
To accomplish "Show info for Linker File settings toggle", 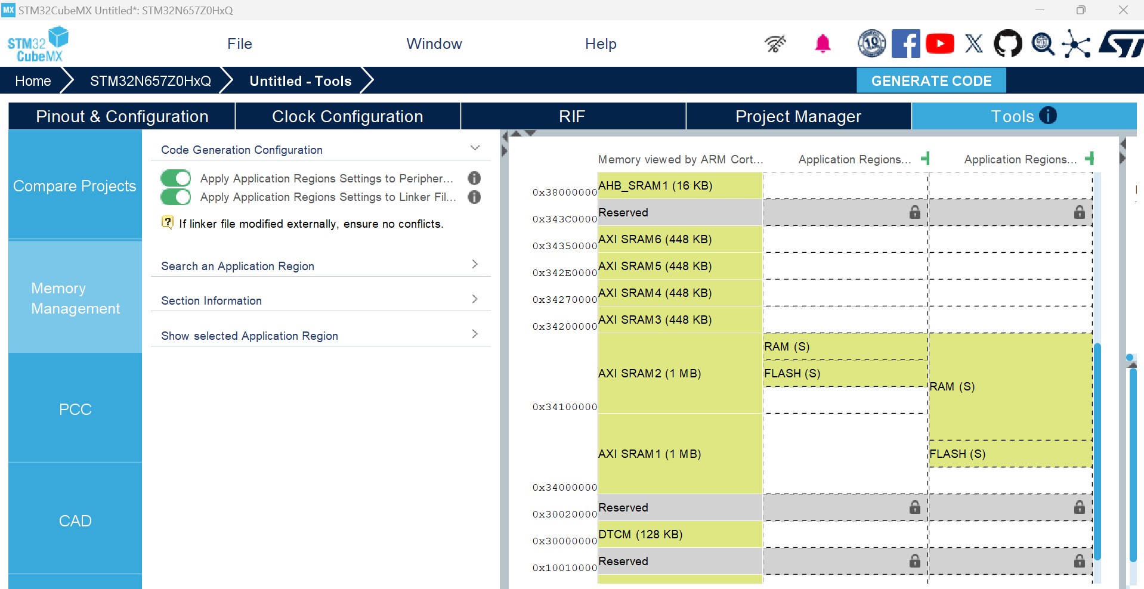I will click(474, 197).
